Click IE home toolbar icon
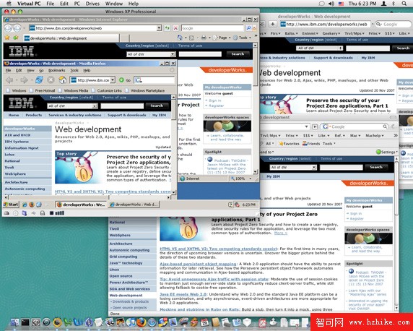The image size is (413, 331). click(180, 38)
